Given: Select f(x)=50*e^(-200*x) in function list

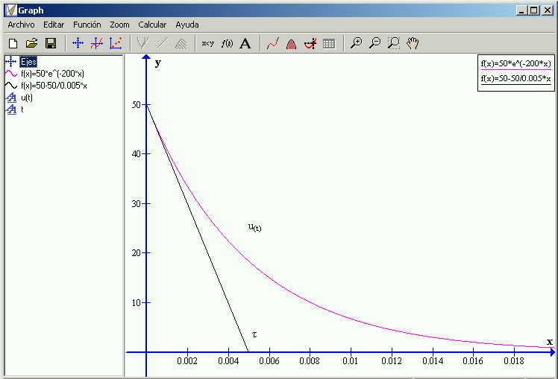Looking at the screenshot, I should (52, 74).
